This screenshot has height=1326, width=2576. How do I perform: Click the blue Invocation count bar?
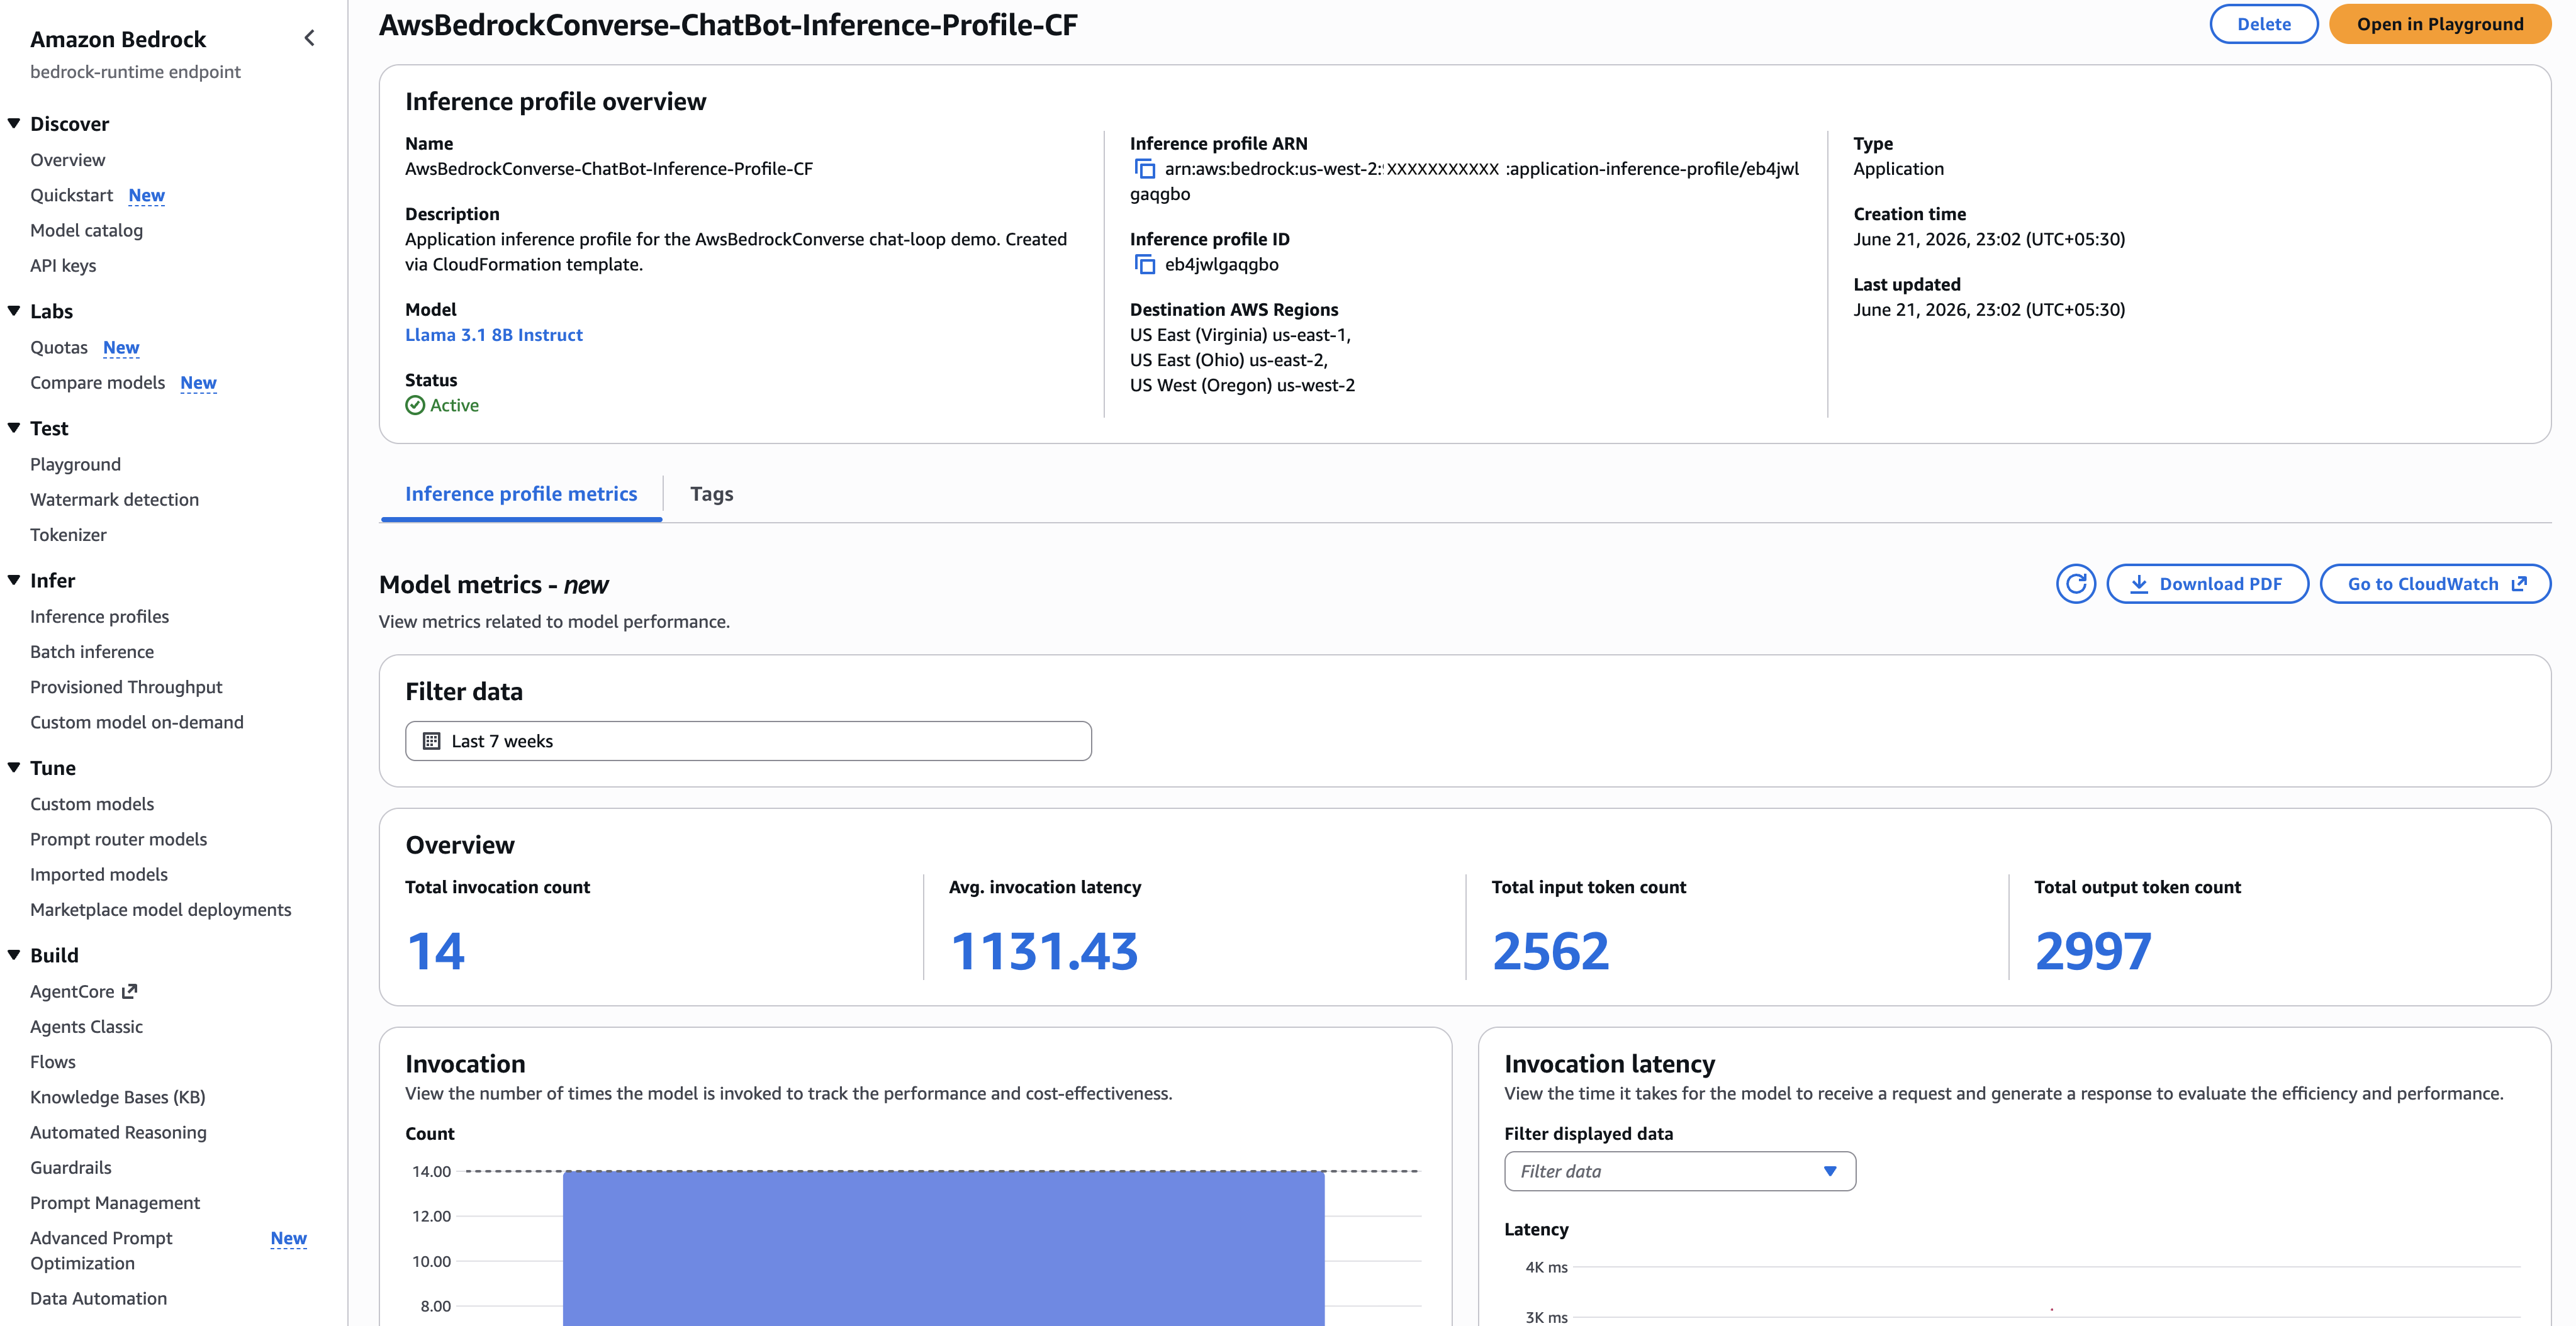click(x=943, y=1248)
